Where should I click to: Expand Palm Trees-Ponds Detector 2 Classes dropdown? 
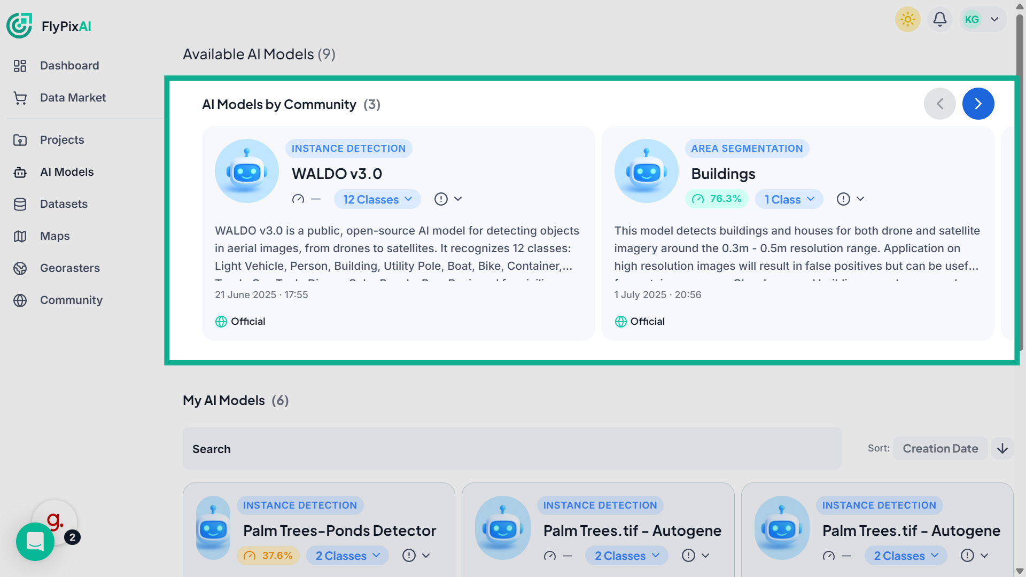pos(347,556)
